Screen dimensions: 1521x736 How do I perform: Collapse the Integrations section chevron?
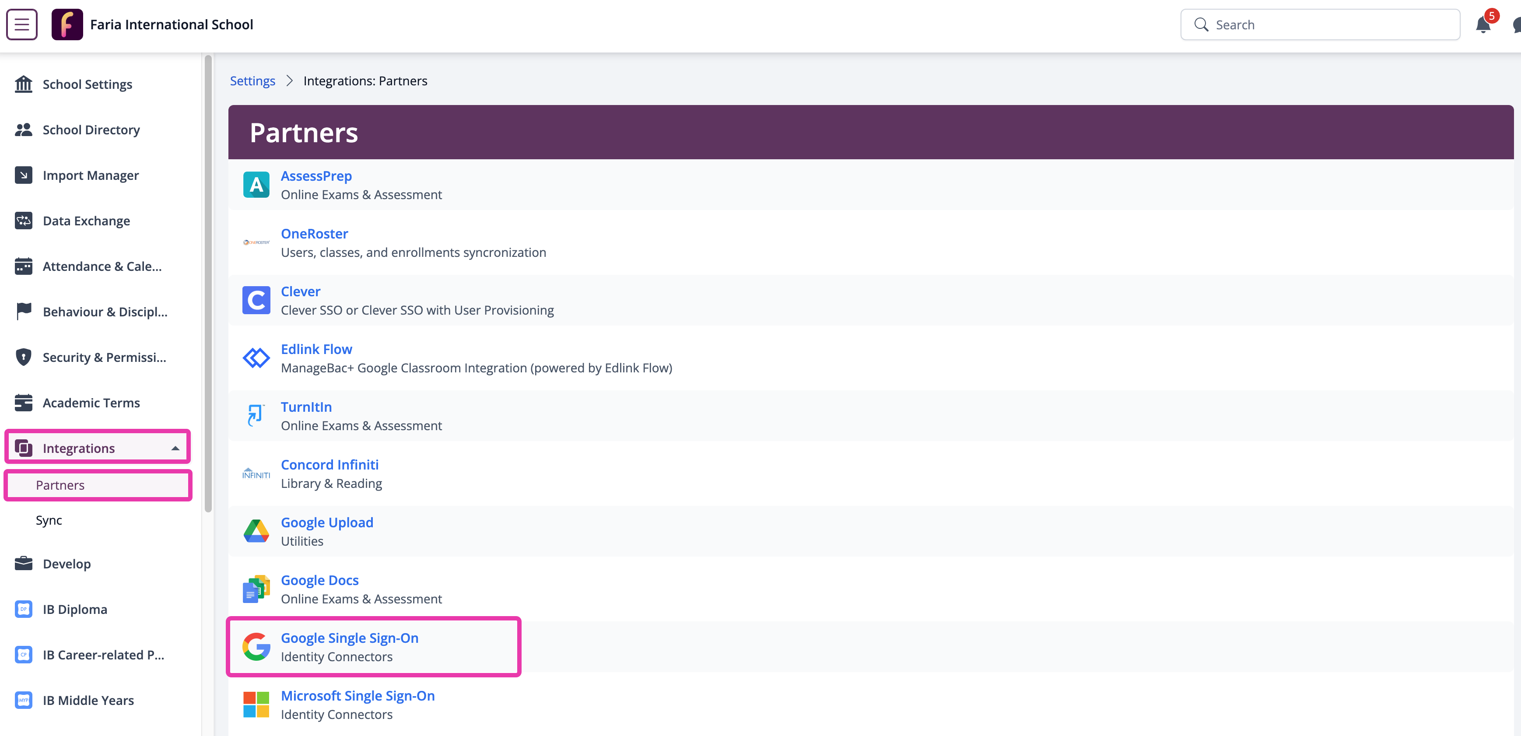(175, 448)
